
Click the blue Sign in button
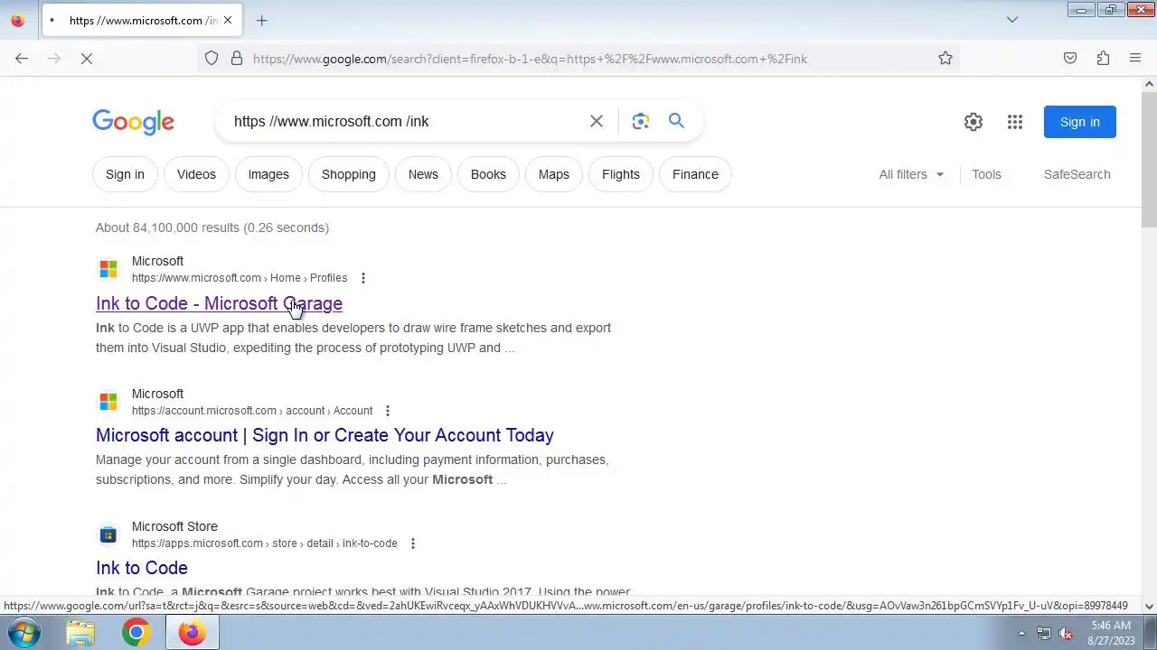1080,122
